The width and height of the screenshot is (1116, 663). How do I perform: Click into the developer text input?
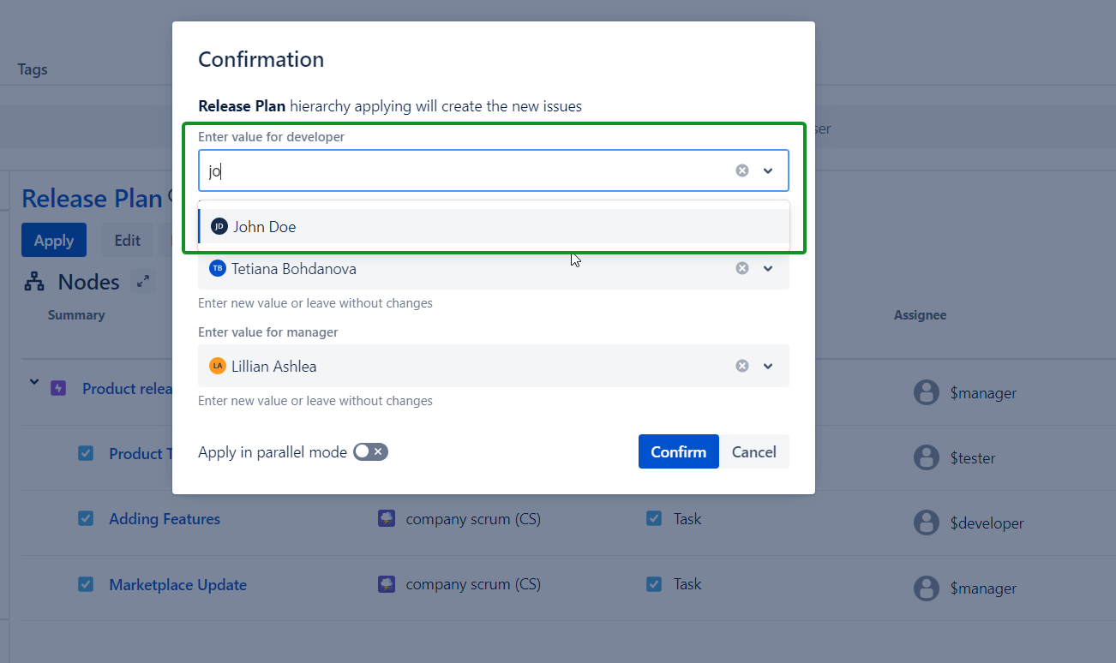click(463, 170)
